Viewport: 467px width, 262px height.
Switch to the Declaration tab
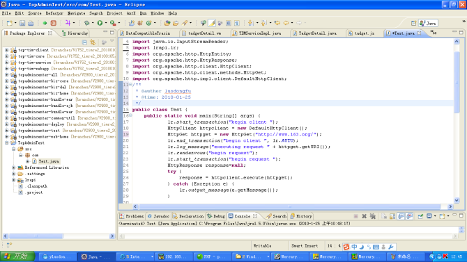point(188,216)
